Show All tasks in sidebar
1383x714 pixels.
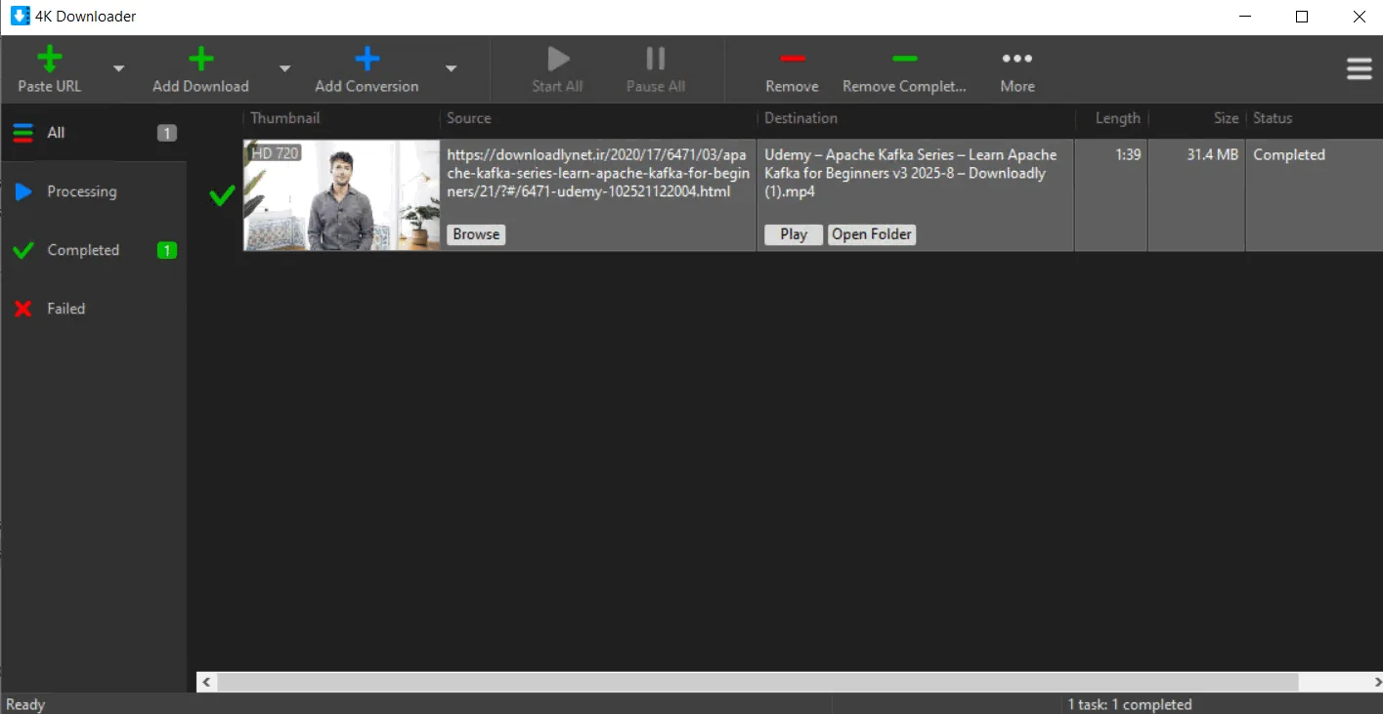coord(94,133)
